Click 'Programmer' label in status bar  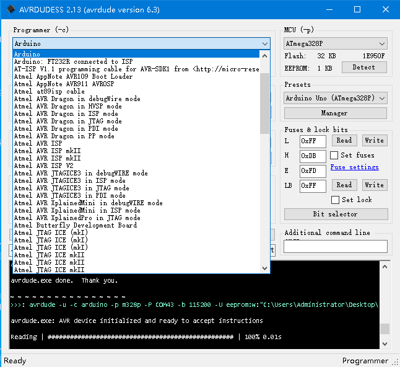(365, 361)
